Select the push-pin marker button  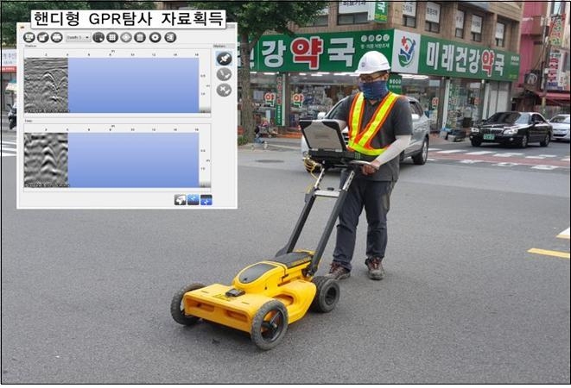pyautogui.click(x=224, y=58)
